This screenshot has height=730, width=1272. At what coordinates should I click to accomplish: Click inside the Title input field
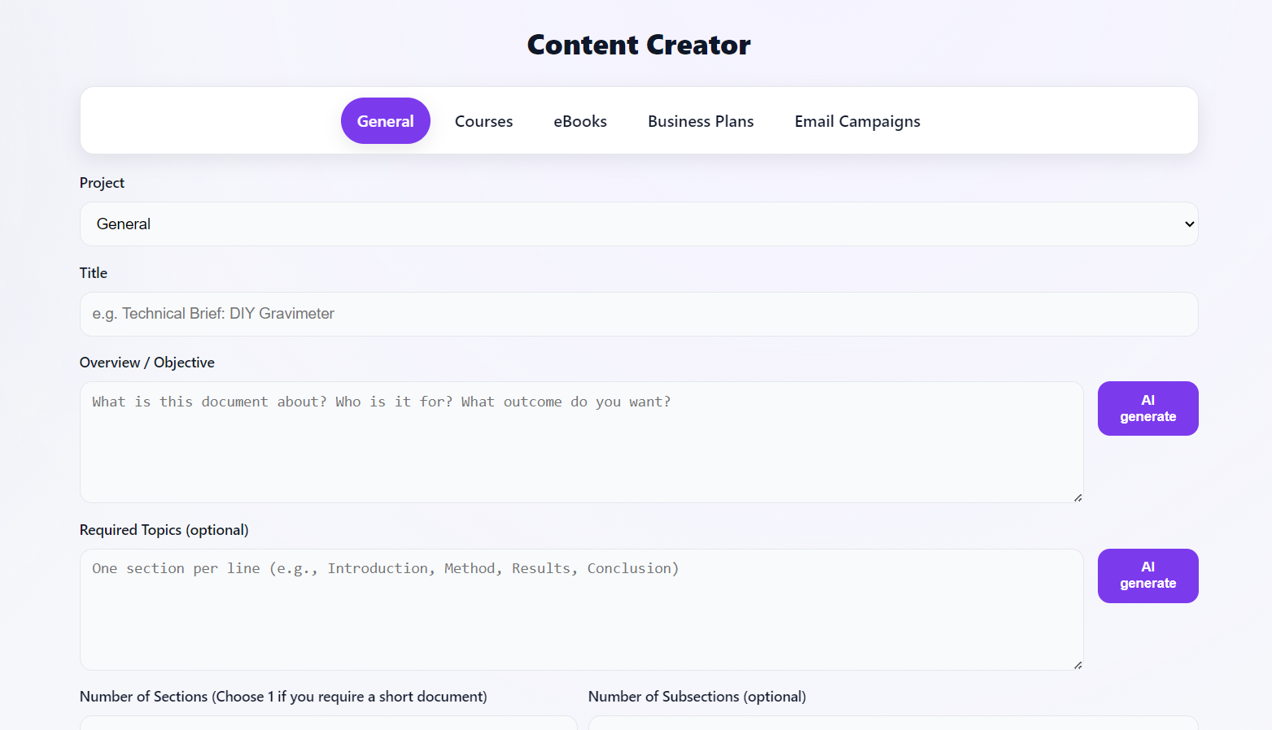point(638,314)
